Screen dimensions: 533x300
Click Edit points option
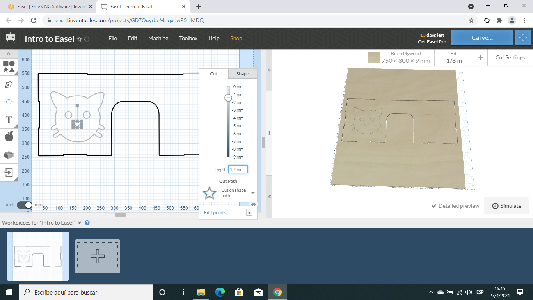pyautogui.click(x=215, y=212)
